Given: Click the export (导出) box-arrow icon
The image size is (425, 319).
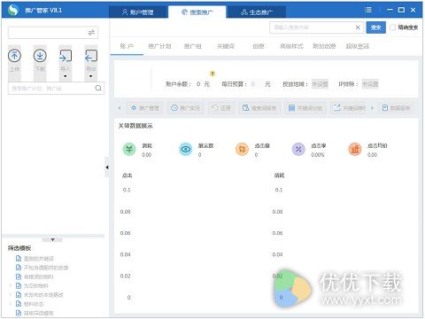Looking at the screenshot, I should point(91,56).
